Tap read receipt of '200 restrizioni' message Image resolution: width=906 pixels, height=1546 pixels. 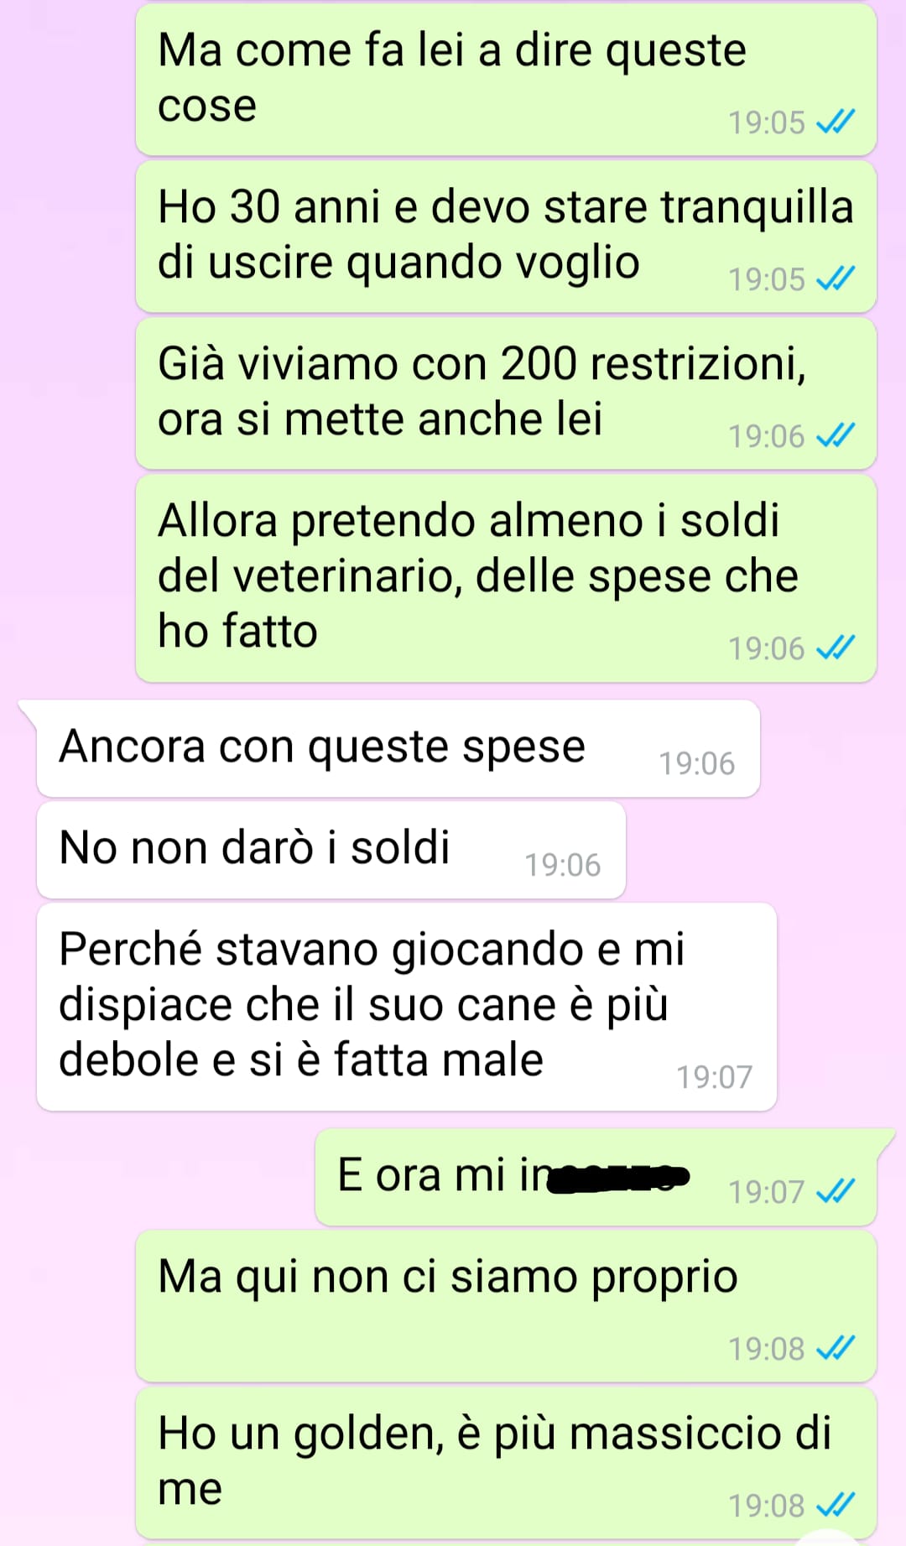836,435
